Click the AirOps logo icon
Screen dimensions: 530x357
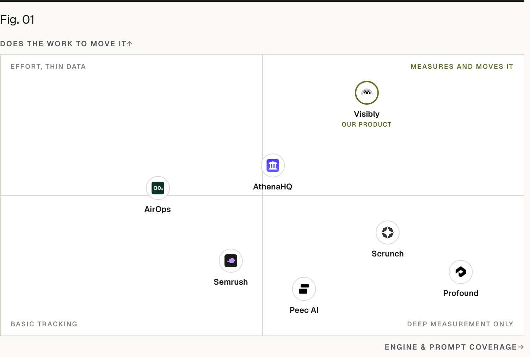(158, 188)
